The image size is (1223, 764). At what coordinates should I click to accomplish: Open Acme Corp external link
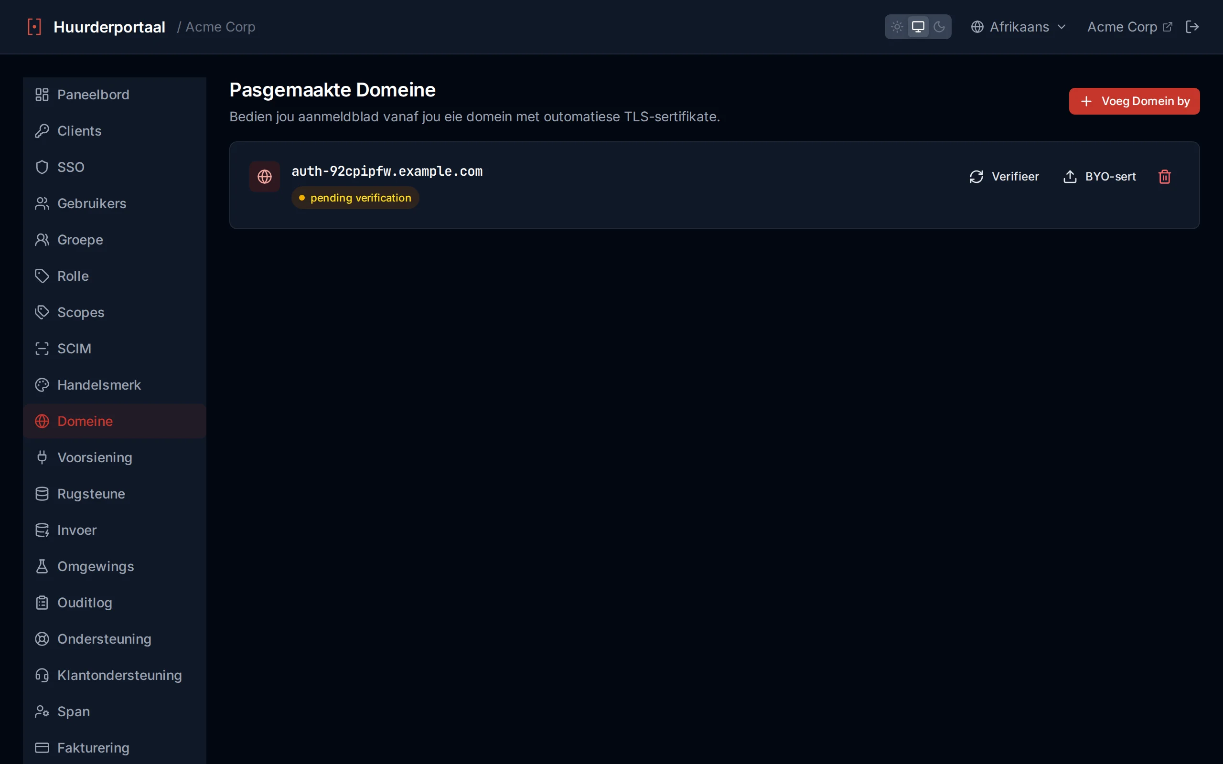click(x=1129, y=27)
